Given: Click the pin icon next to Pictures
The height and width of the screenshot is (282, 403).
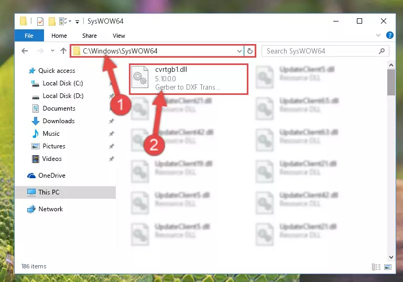Looking at the screenshot, I should pos(111,146).
